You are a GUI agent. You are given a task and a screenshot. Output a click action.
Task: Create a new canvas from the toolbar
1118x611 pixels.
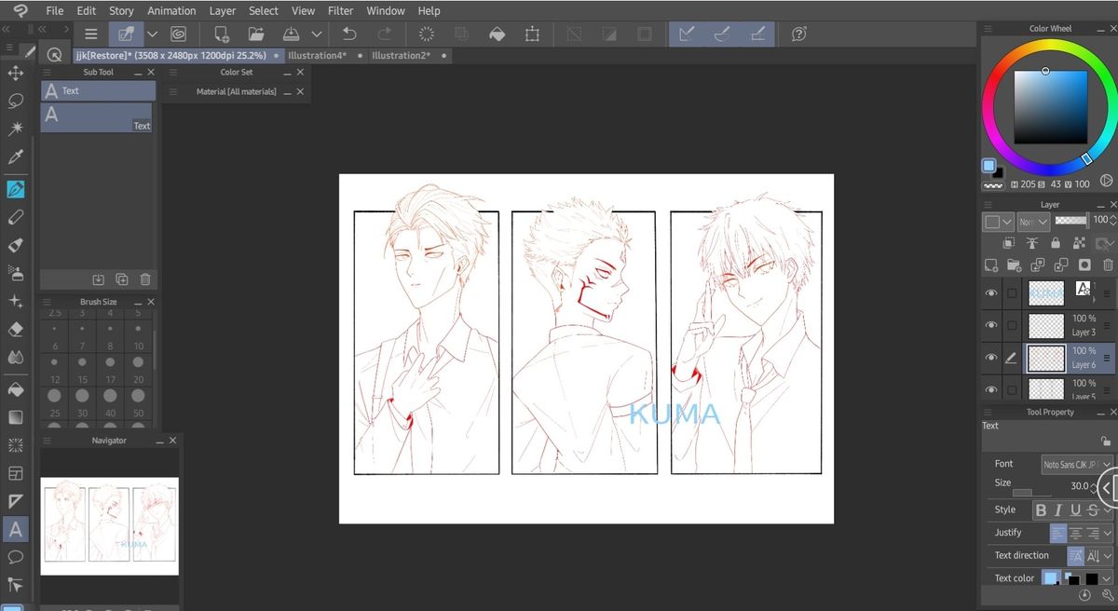(x=222, y=34)
